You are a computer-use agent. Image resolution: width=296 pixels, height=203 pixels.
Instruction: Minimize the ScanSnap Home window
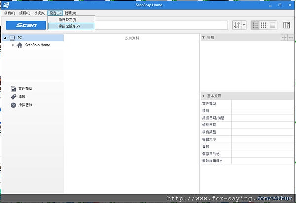270,5
